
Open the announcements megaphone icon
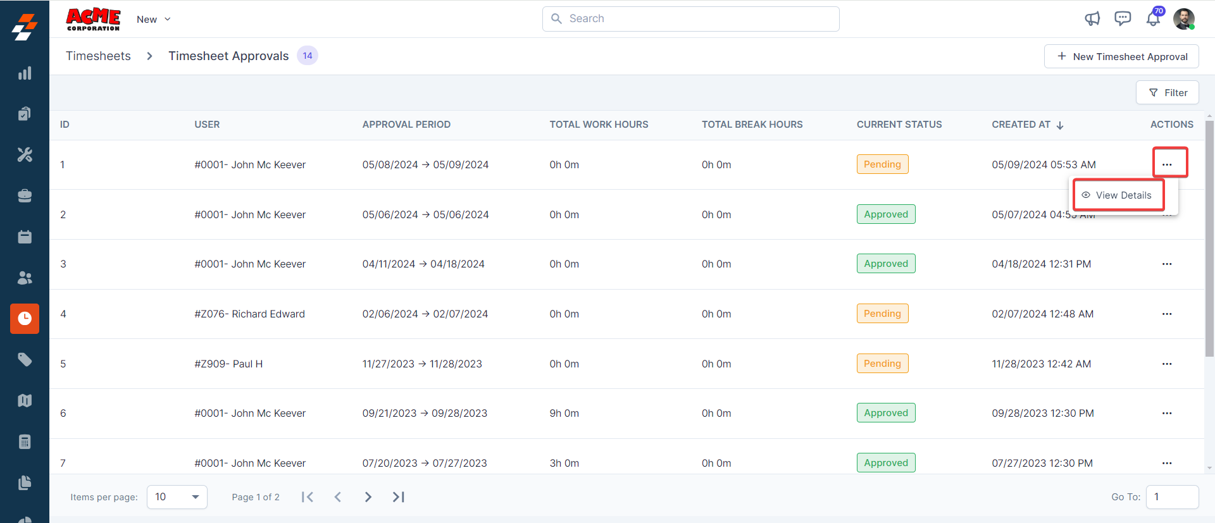click(x=1092, y=19)
